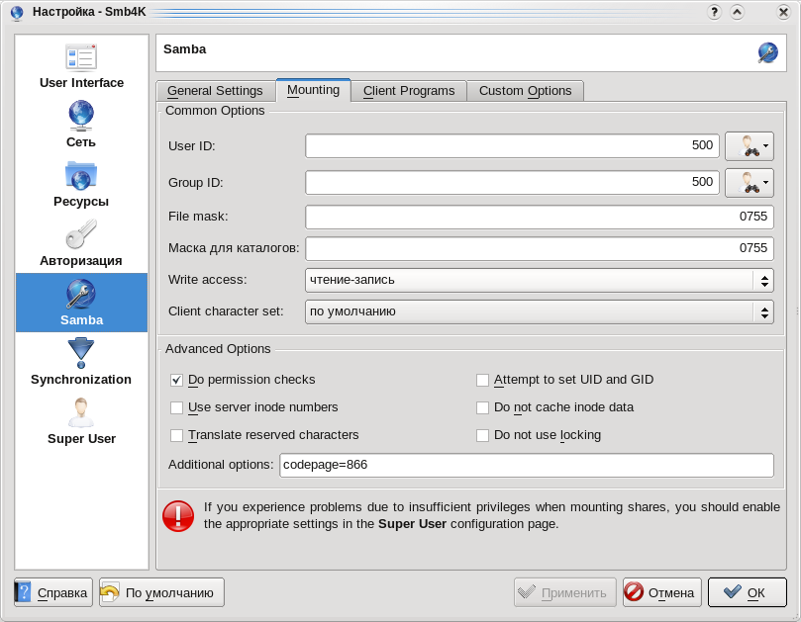Click the Samba header icon at right
801x622 pixels.
tap(767, 52)
